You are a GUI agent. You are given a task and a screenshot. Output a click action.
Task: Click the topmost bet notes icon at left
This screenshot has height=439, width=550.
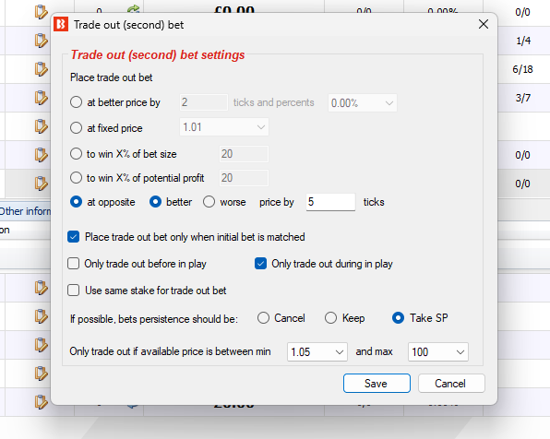pos(41,12)
